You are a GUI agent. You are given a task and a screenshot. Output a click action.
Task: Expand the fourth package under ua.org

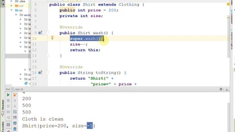click(x=21, y=33)
